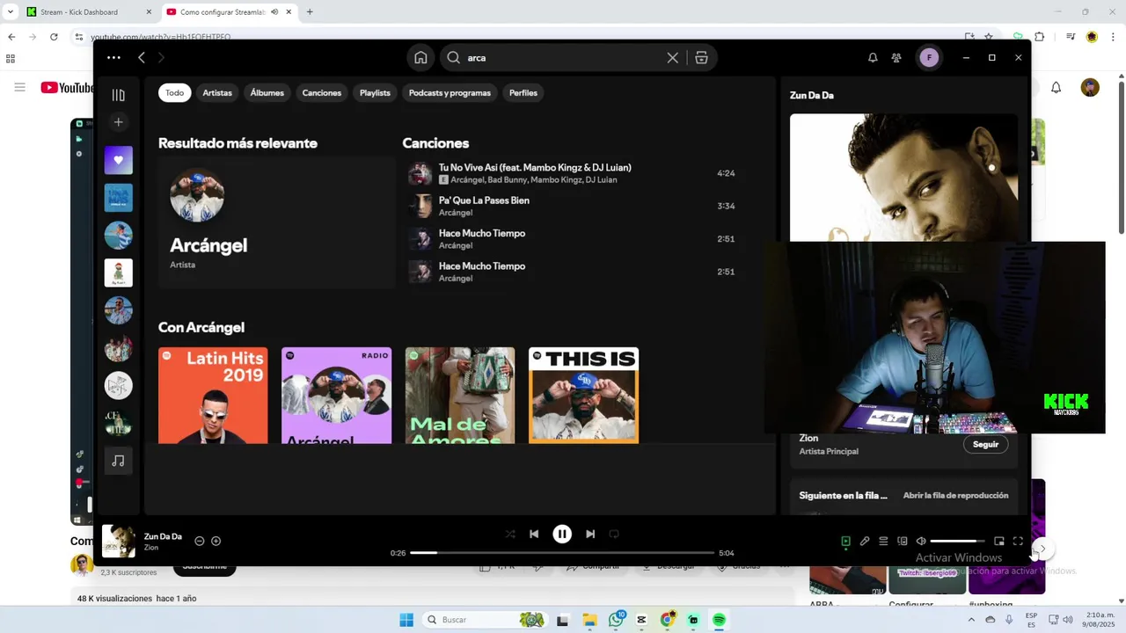The image size is (1126, 633).
Task: Add Zun Da Da to Liked Songs
Action: coord(216,542)
